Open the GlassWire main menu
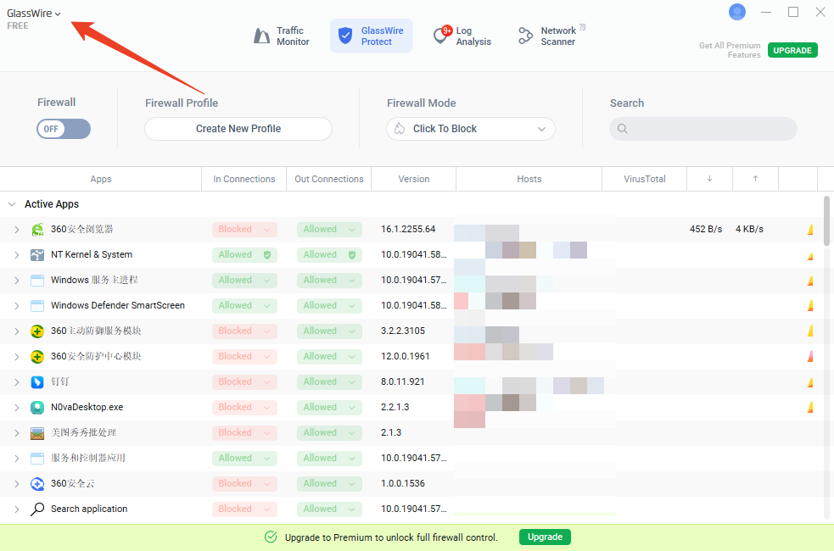Image resolution: width=834 pixels, height=551 pixels. pyautogui.click(x=34, y=13)
